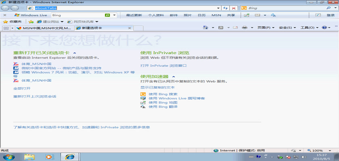Expand the 页面(P) menu dropdown
This screenshot has width=339, height=161.
point(266,28)
